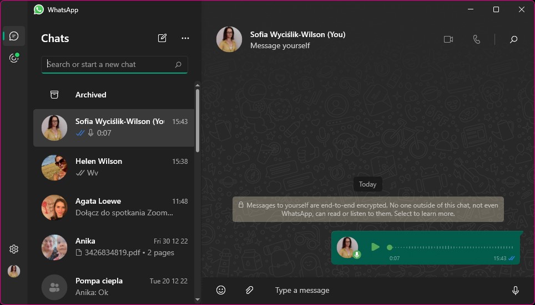This screenshot has width=535, height=305.
Task: Open your profile picture in the sidebar
Action: click(x=14, y=271)
